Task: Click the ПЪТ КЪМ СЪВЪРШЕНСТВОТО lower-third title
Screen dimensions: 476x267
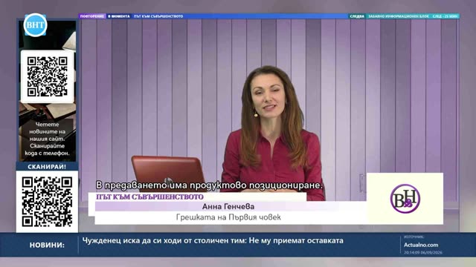Action: pyautogui.click(x=150, y=197)
